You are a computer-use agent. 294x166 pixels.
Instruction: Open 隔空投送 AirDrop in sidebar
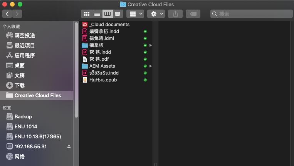(37, 35)
